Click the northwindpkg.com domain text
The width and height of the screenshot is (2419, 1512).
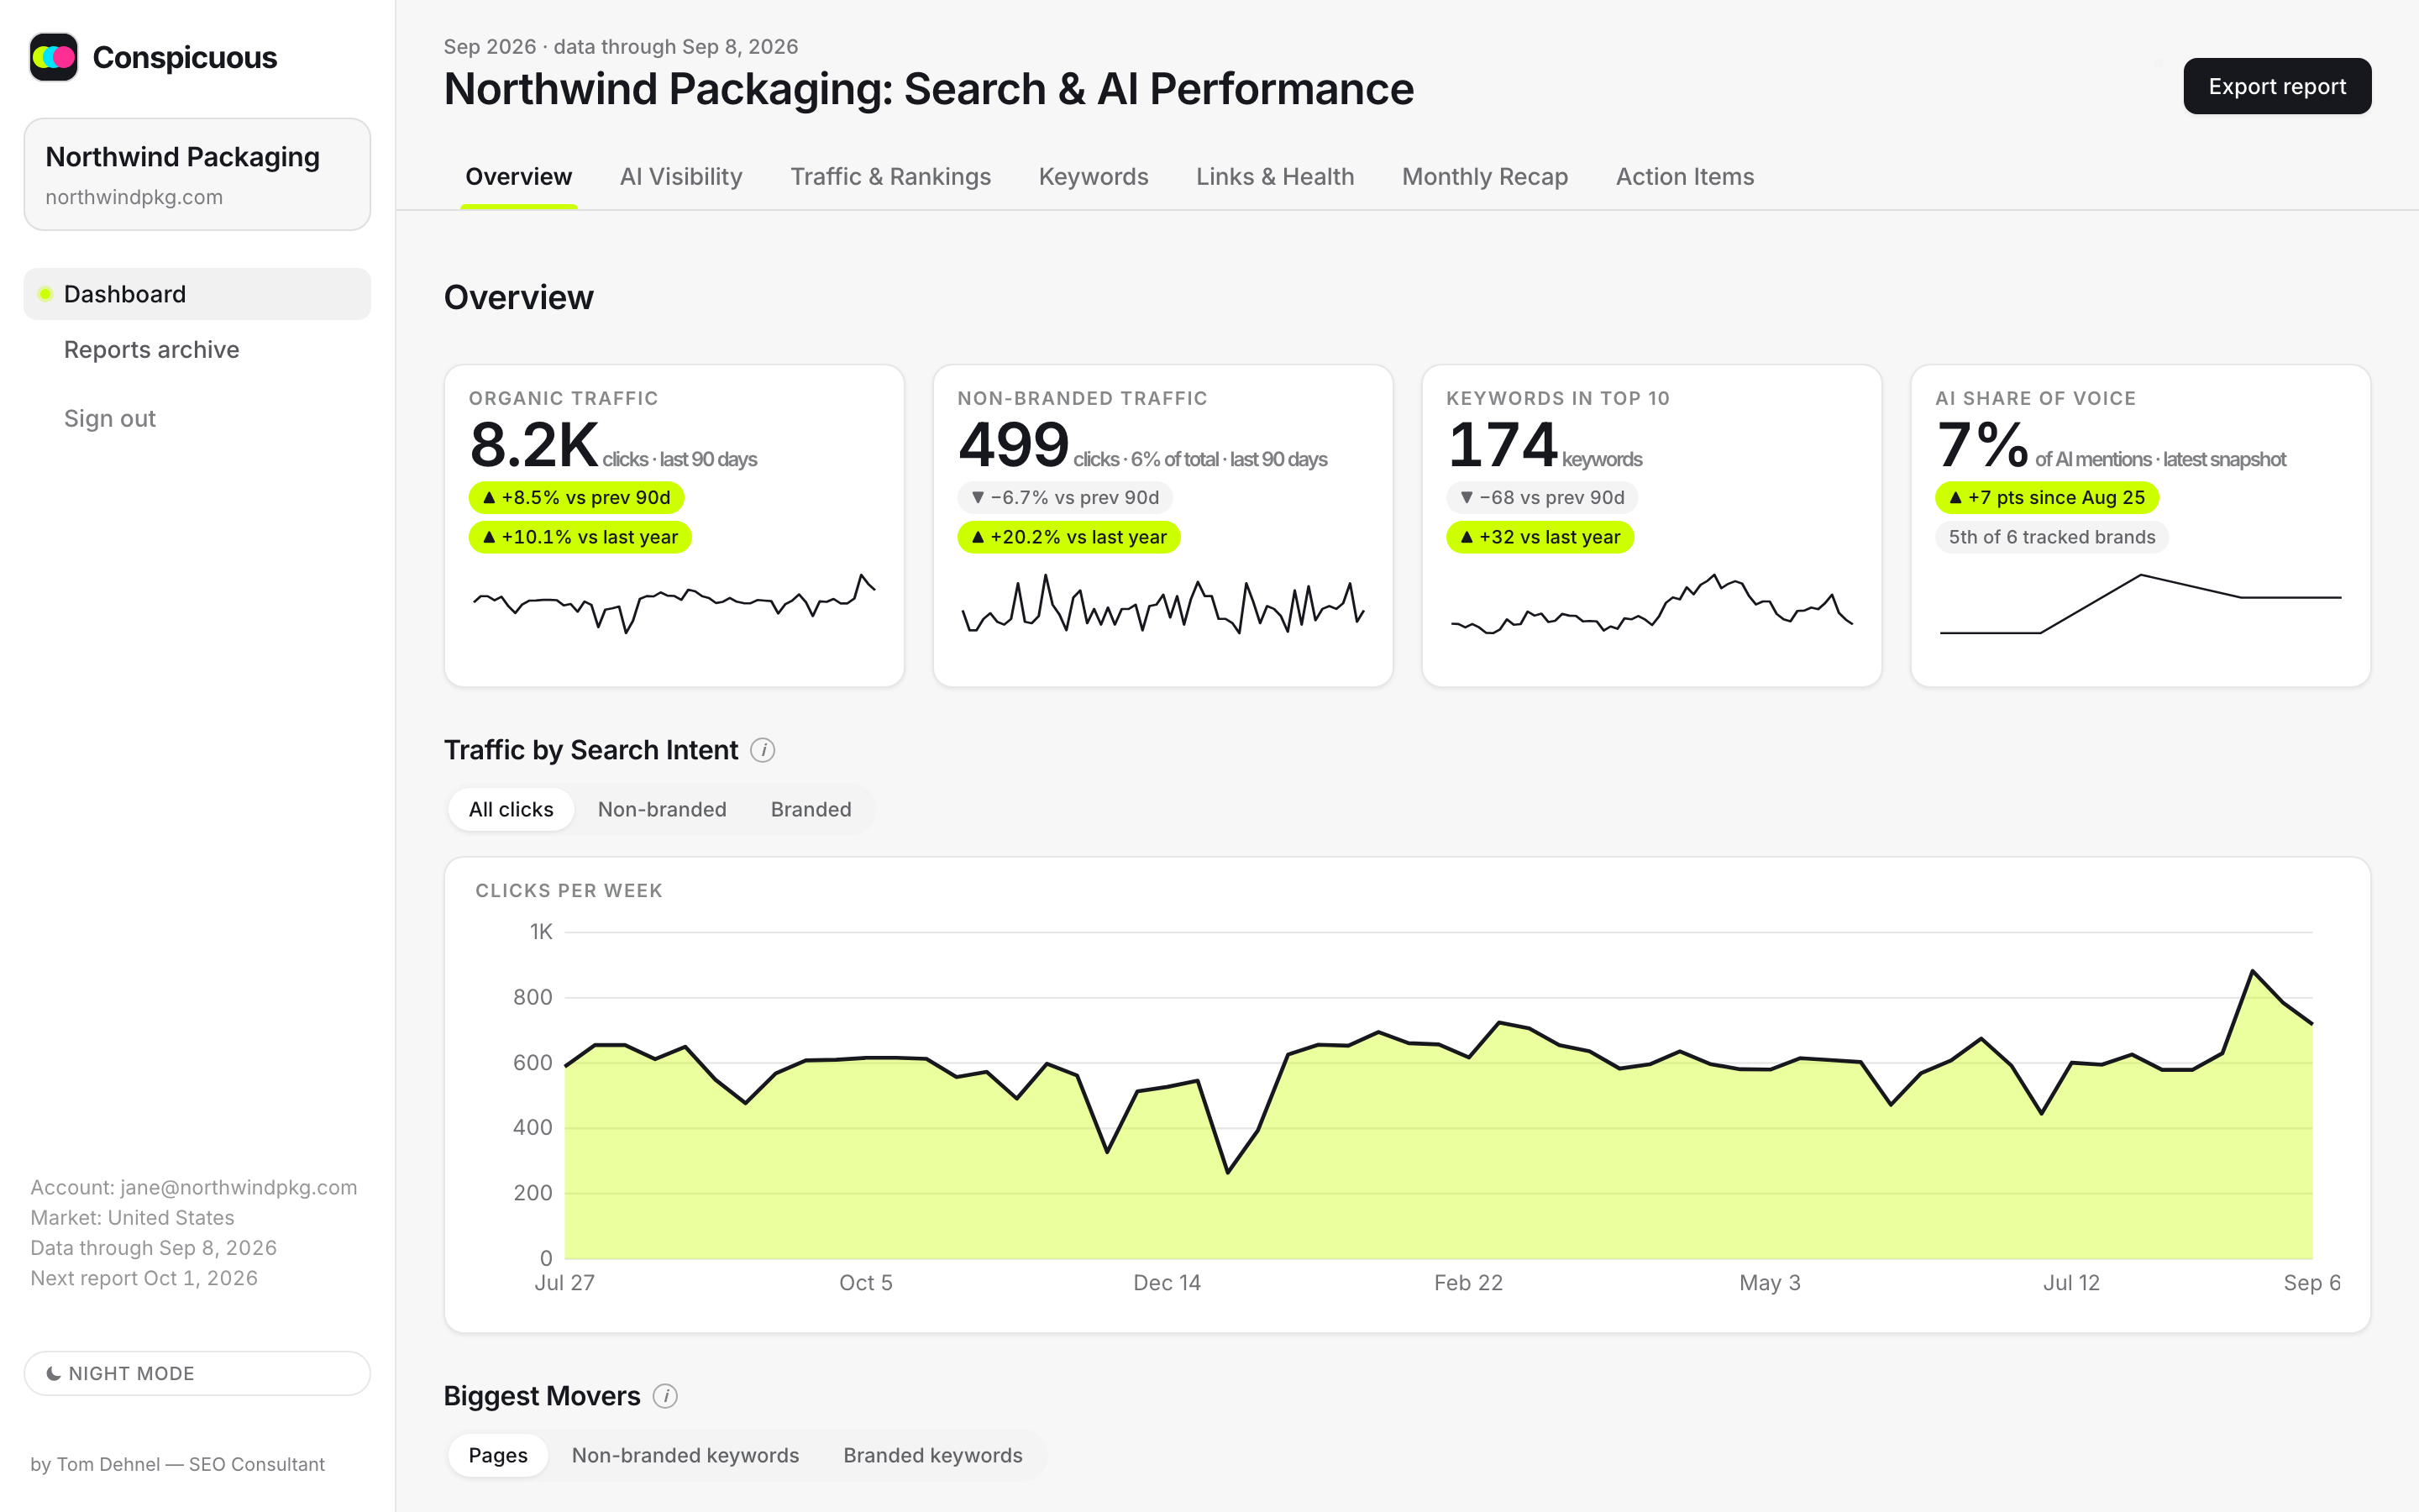(134, 197)
